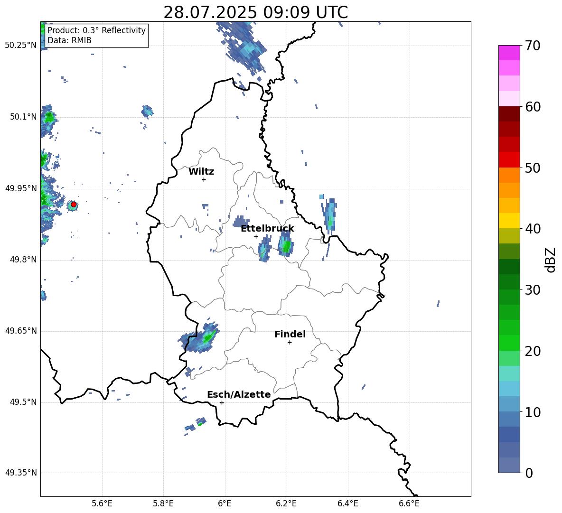The image size is (562, 513).
Task: Click the 49.95°N latitude label
Action: pyautogui.click(x=21, y=188)
